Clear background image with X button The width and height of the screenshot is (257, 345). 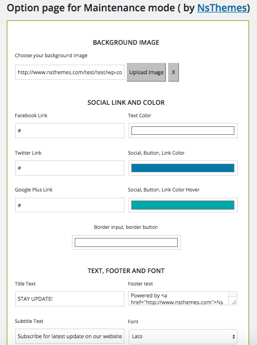tap(173, 72)
